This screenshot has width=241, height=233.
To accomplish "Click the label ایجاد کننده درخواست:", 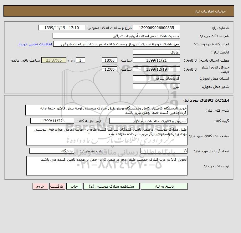I will 212,44.
